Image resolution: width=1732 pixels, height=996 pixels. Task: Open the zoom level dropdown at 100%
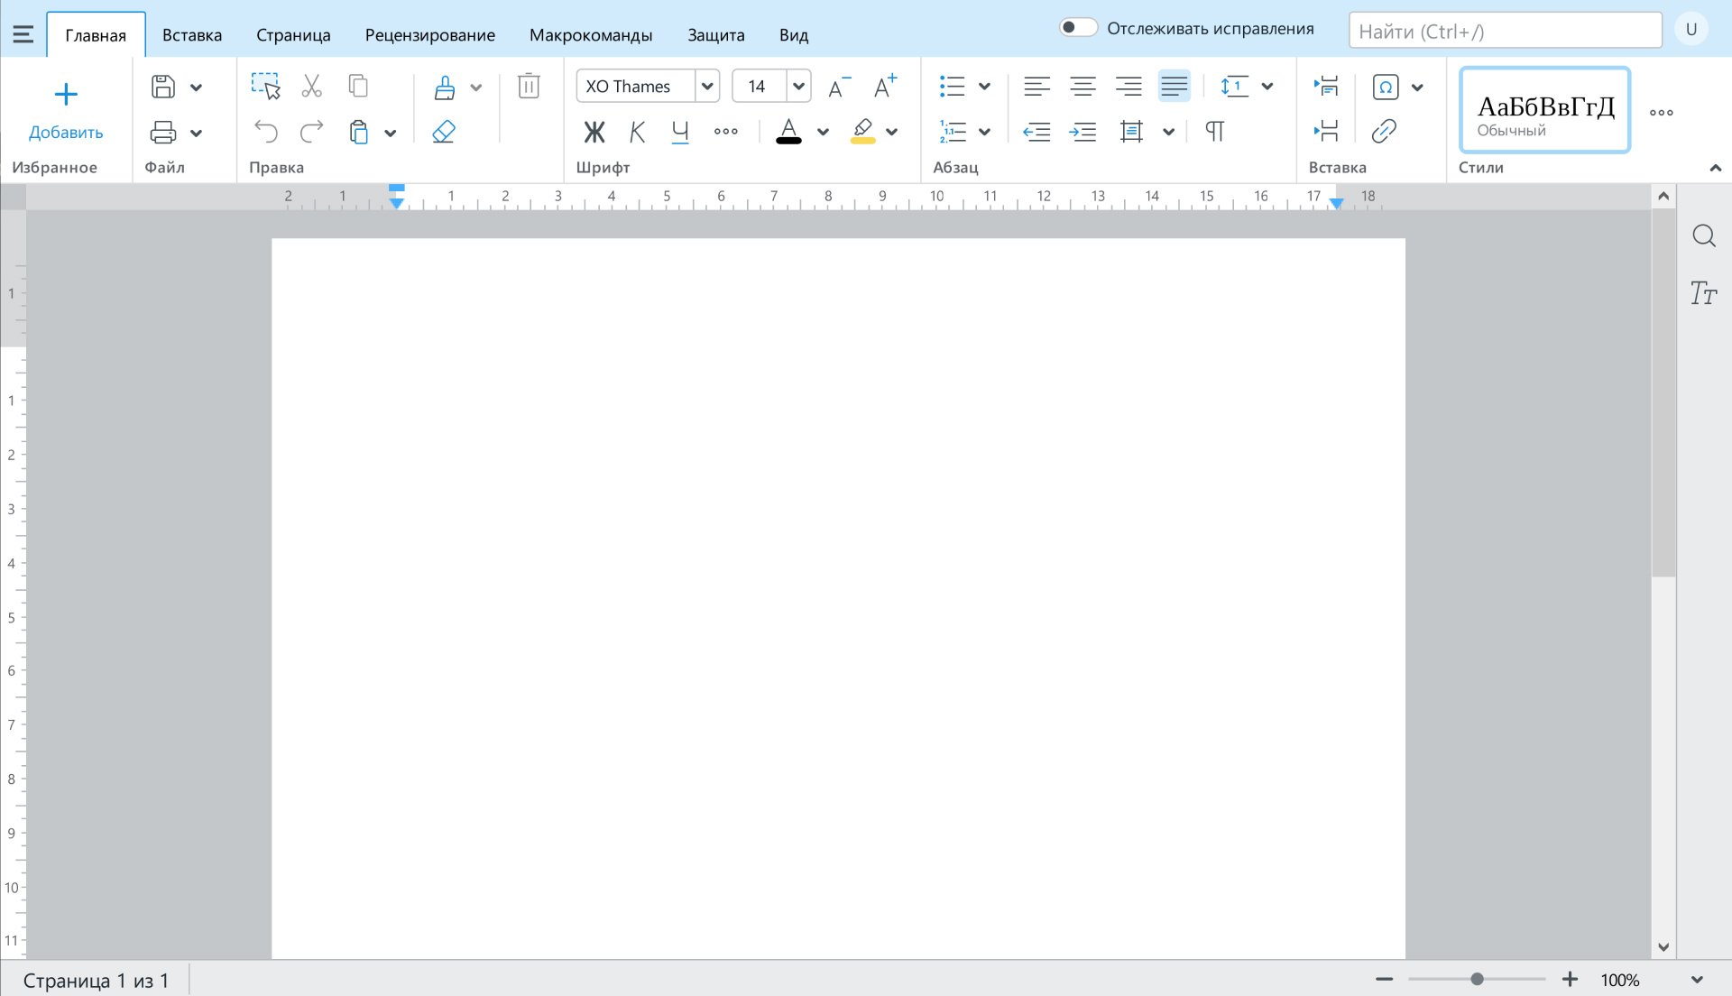(1696, 980)
